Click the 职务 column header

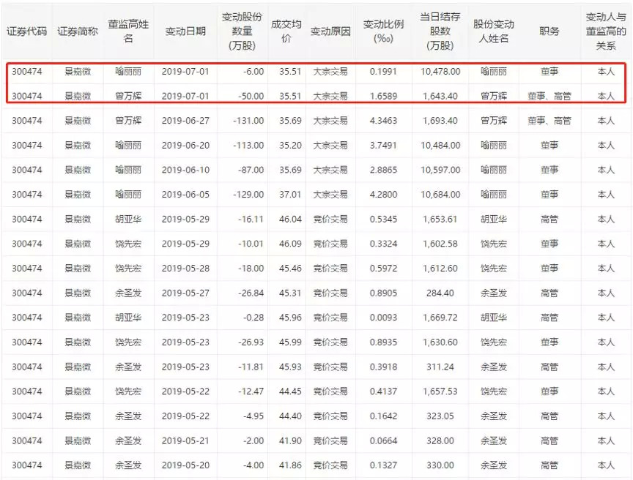pyautogui.click(x=549, y=31)
